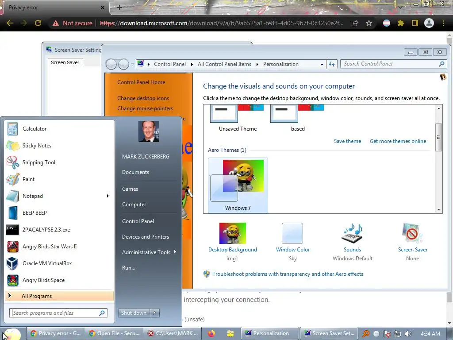453x340 pixels.
Task: Open the Chrome tab search dropdown arrow
Action: coord(400,7)
